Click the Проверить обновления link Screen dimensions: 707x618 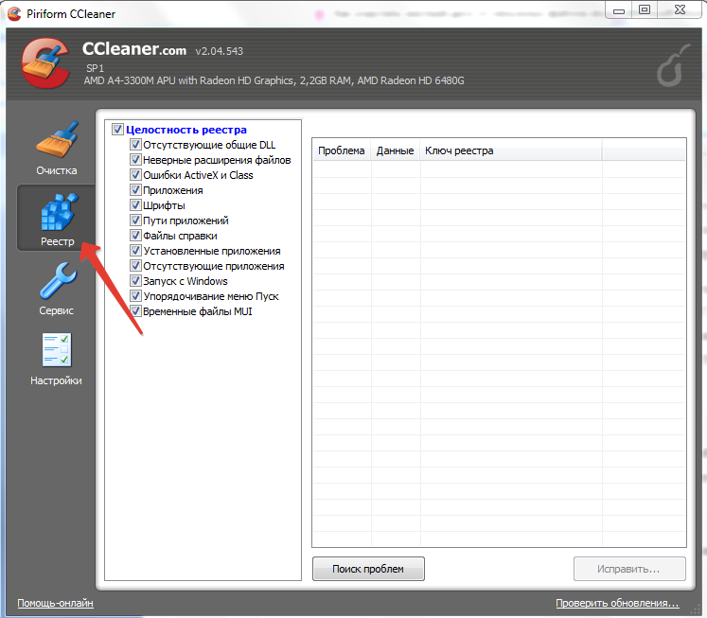617,603
